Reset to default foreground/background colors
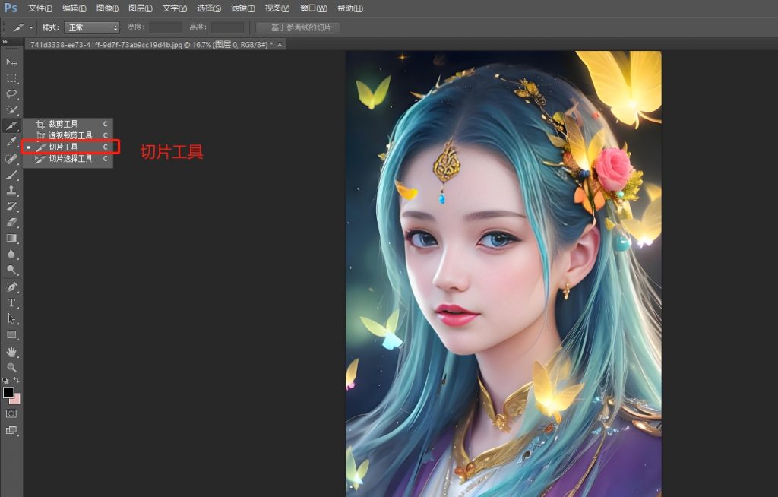The image size is (778, 497). point(5,380)
